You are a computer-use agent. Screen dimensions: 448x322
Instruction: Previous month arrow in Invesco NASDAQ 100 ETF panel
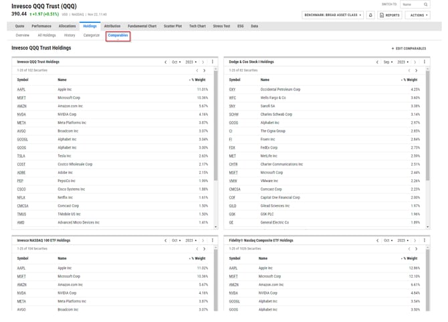point(165,240)
